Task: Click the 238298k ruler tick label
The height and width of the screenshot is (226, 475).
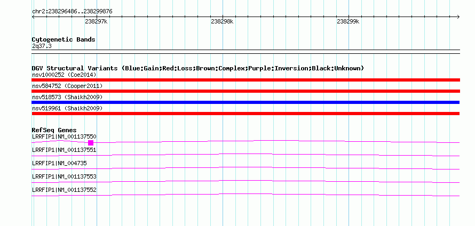Action: point(223,22)
